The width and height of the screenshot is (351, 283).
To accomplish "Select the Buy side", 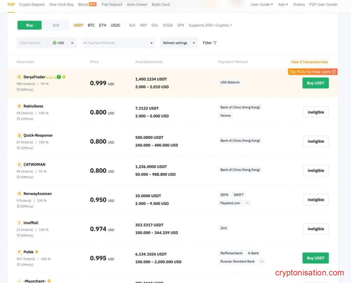I will click(29, 25).
